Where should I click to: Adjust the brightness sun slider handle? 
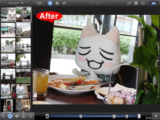[114, 116]
